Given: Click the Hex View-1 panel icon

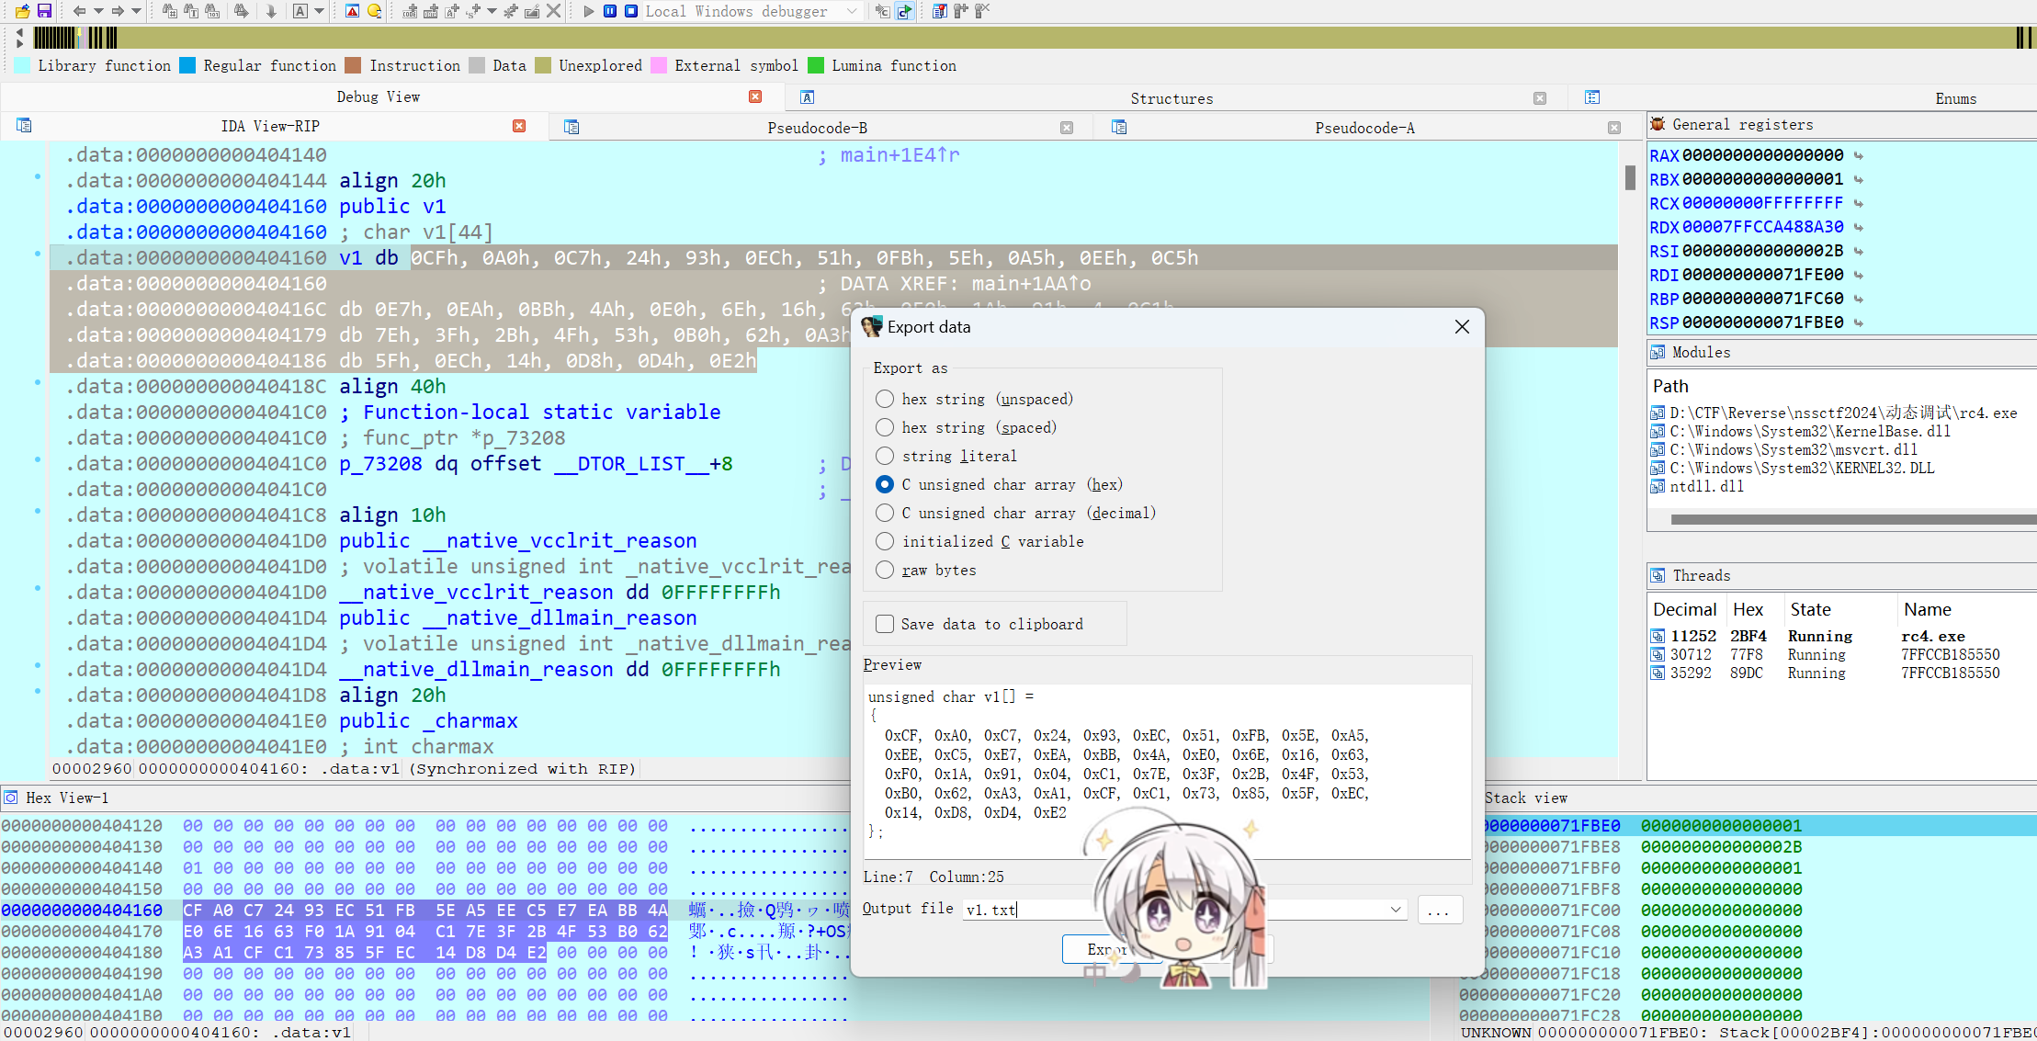Looking at the screenshot, I should coord(11,798).
